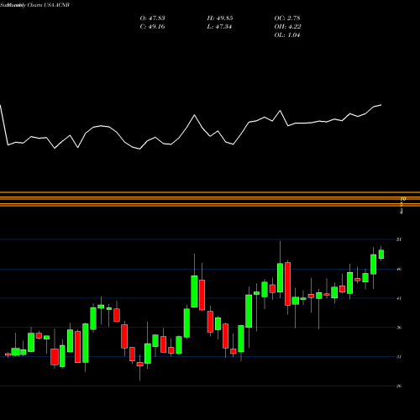This screenshot has height=420, width=420.
Task: Click the chart title ending in USA ACNB
Action: pyautogui.click(x=34, y=5)
